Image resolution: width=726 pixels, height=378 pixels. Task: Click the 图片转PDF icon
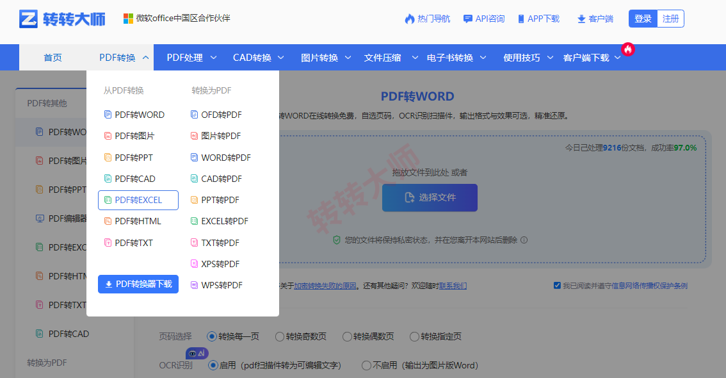tap(195, 136)
